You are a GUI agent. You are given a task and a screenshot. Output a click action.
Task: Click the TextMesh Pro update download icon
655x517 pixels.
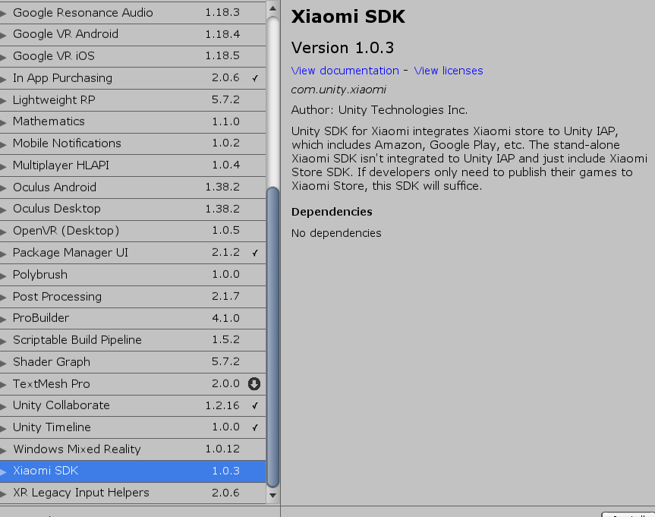click(x=254, y=383)
